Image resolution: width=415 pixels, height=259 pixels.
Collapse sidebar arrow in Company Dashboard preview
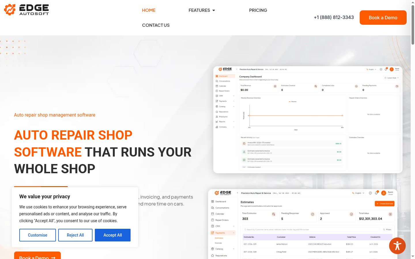(x=237, y=69)
